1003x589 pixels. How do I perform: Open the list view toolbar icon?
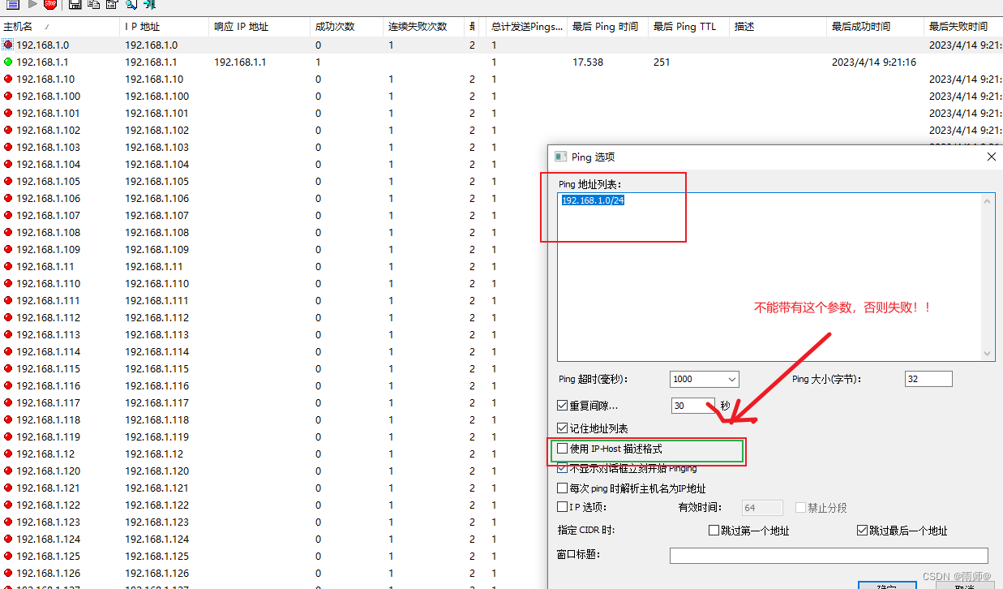(x=12, y=5)
